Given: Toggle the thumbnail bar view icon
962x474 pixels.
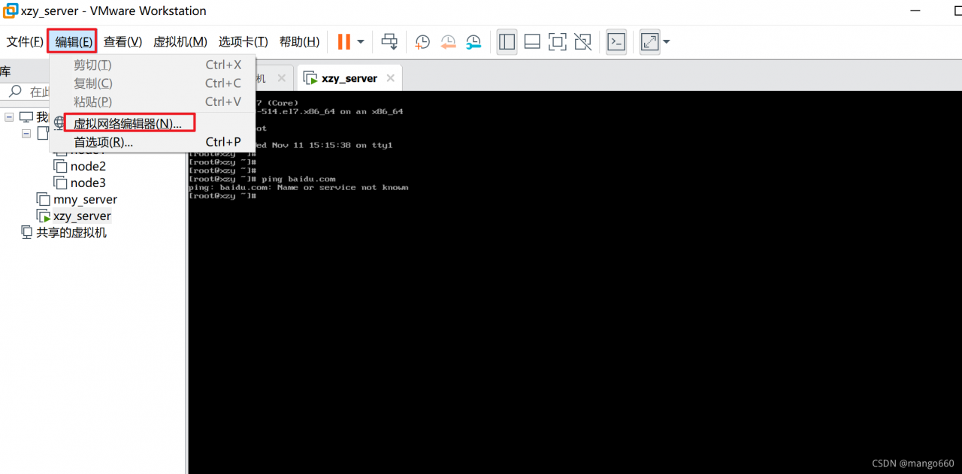Looking at the screenshot, I should (532, 42).
